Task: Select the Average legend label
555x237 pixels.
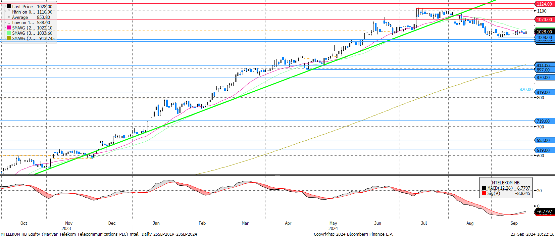Action: point(20,17)
